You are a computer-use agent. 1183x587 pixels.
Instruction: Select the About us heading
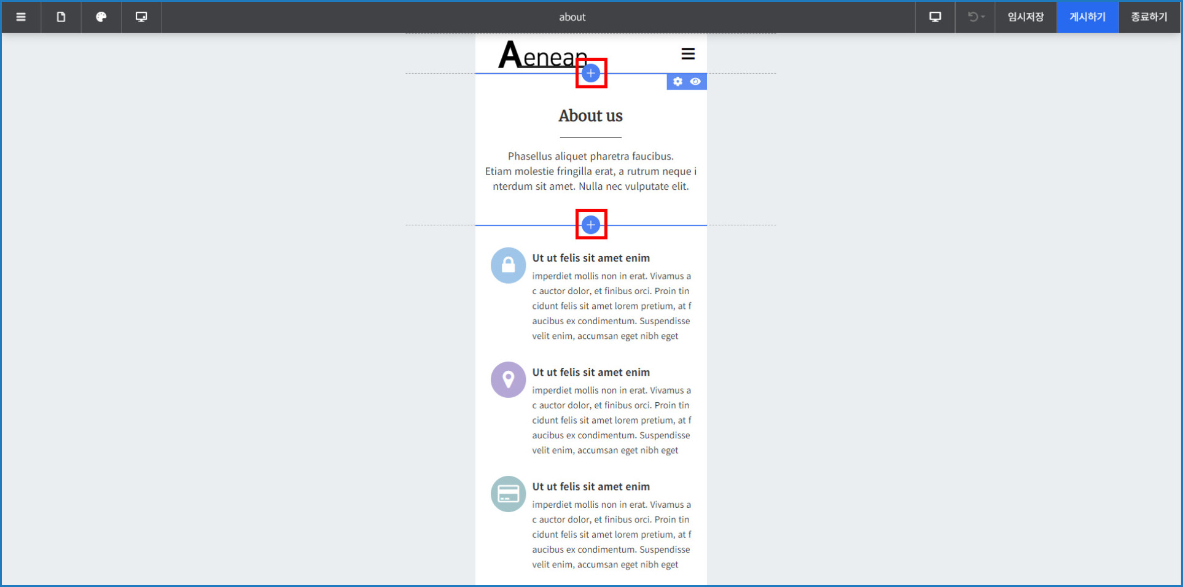coord(590,116)
